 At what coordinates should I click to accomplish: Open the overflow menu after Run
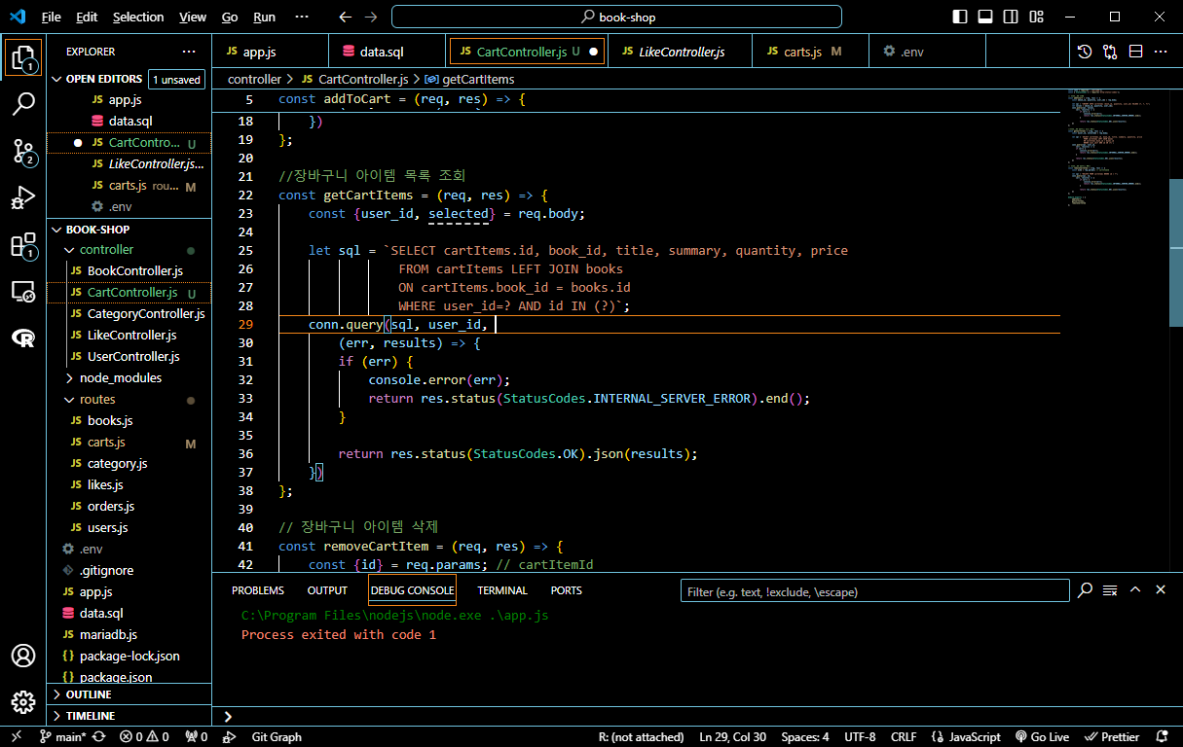[302, 17]
